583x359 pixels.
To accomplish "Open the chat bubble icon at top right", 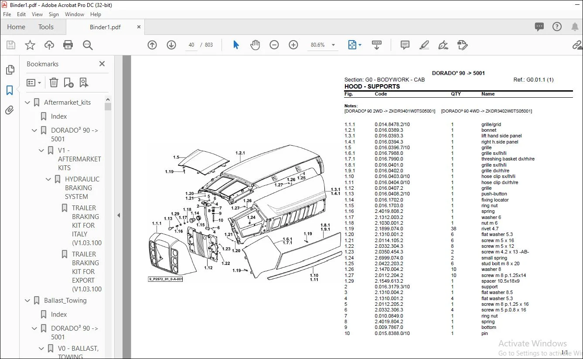I will pos(539,27).
